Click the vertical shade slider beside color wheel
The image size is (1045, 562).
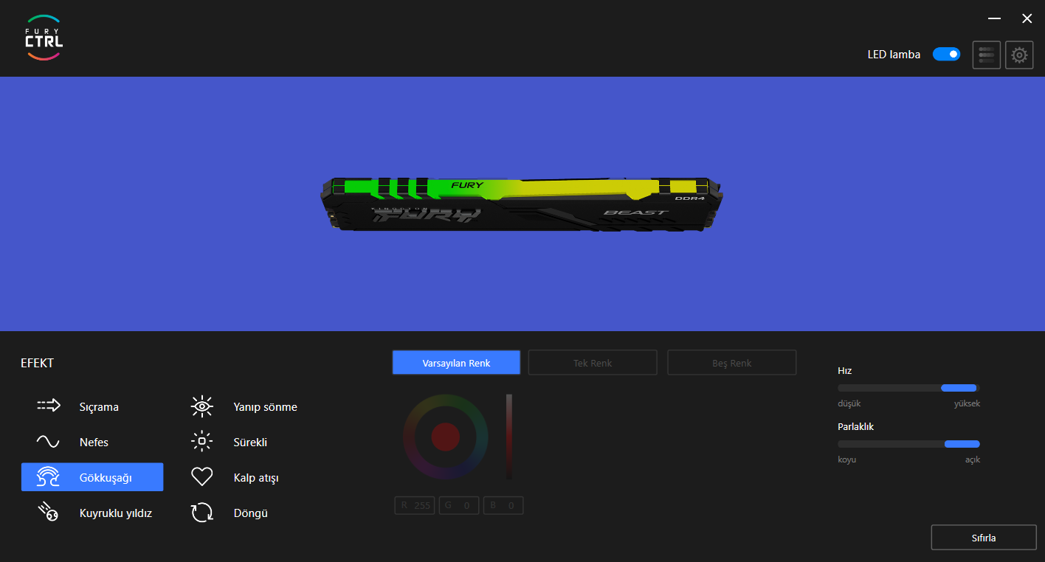(x=509, y=437)
